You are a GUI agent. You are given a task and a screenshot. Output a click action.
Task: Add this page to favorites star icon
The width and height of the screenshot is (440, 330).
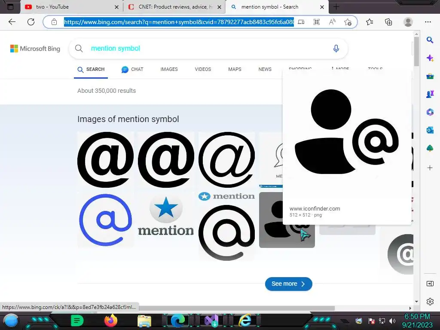pyautogui.click(x=348, y=22)
